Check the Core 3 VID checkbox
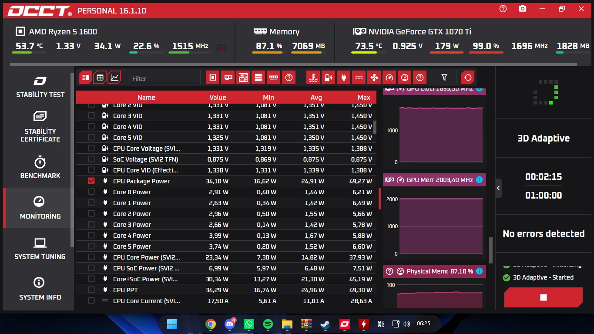This screenshot has height=334, width=594. point(91,115)
